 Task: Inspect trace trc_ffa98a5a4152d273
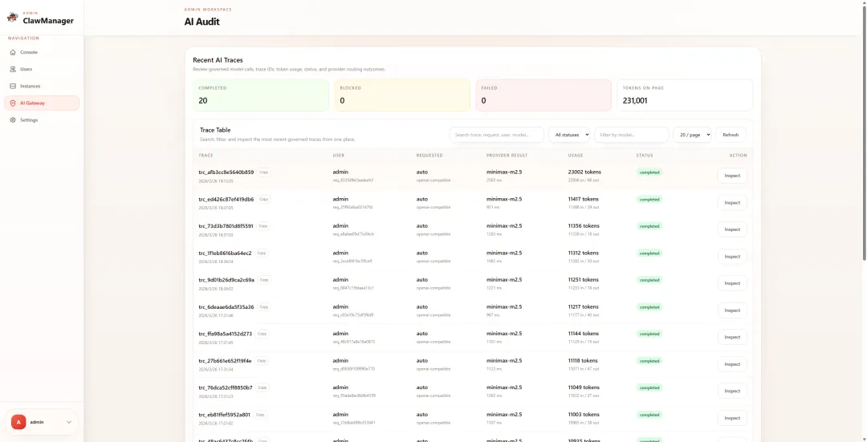732,337
